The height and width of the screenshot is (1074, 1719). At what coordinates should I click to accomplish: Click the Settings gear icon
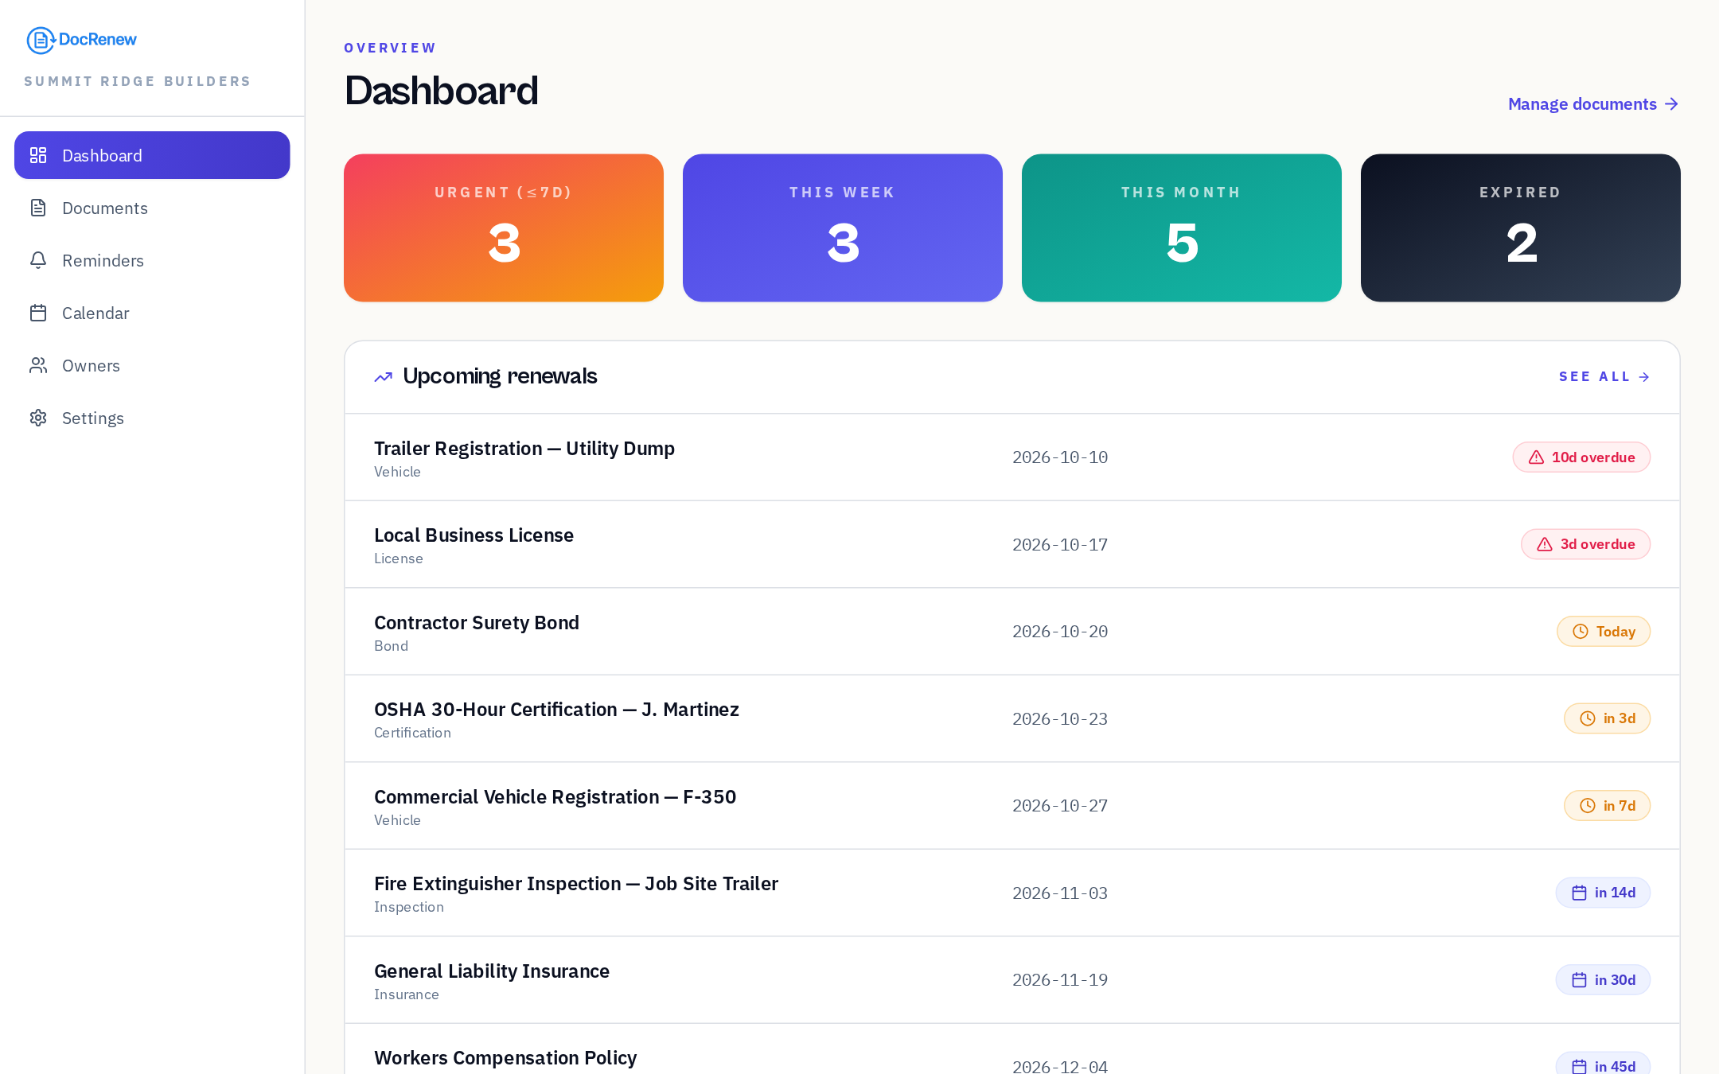[x=38, y=418]
